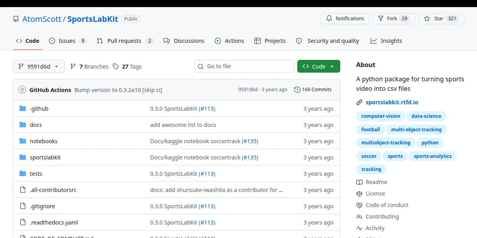Click the search icon in Go to file
The height and width of the screenshot is (238, 477).
201,66
